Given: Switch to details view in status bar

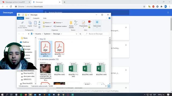Looking at the screenshot, I should pos(106,86).
